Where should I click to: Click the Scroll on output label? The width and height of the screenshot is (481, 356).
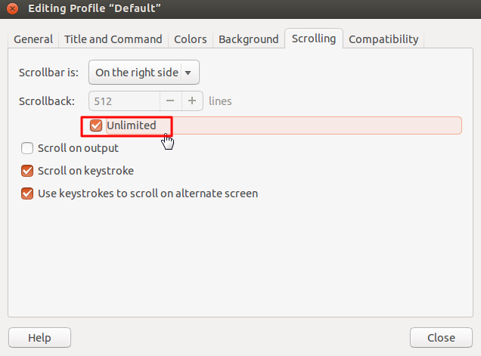[78, 148]
